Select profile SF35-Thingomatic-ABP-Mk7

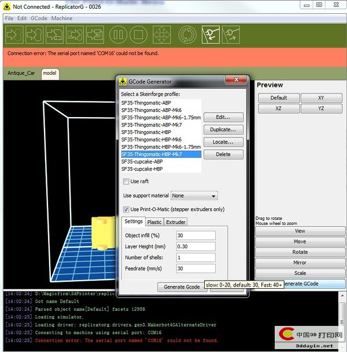point(161,125)
